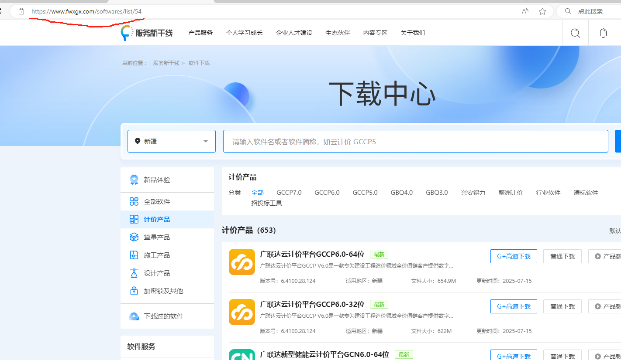Click the 下载过的软件 cloud icon
Viewport: 621px width, 360px height.
[134, 316]
